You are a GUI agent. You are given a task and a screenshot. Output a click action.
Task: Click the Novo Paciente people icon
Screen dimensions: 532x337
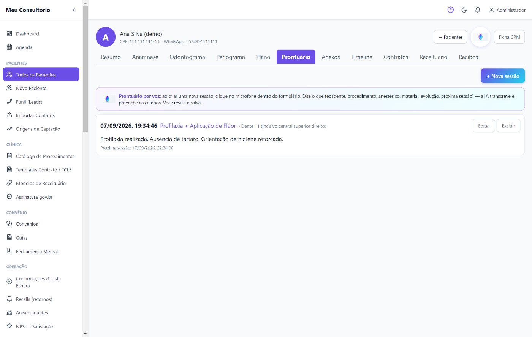(x=9, y=88)
